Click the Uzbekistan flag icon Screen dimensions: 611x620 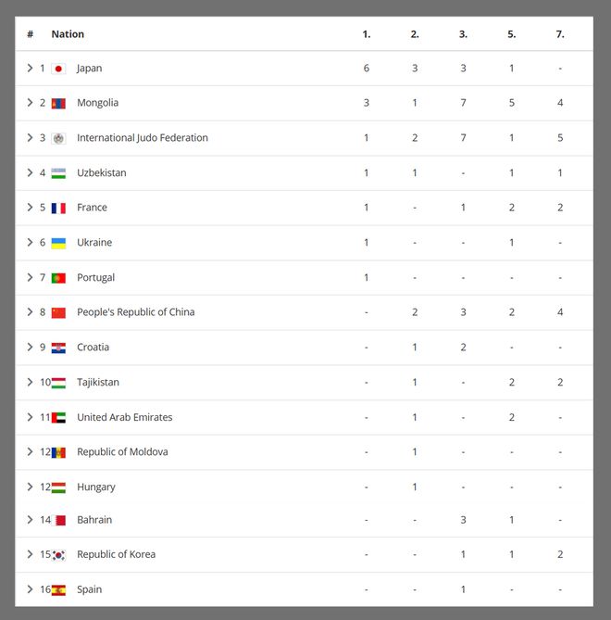pos(58,173)
